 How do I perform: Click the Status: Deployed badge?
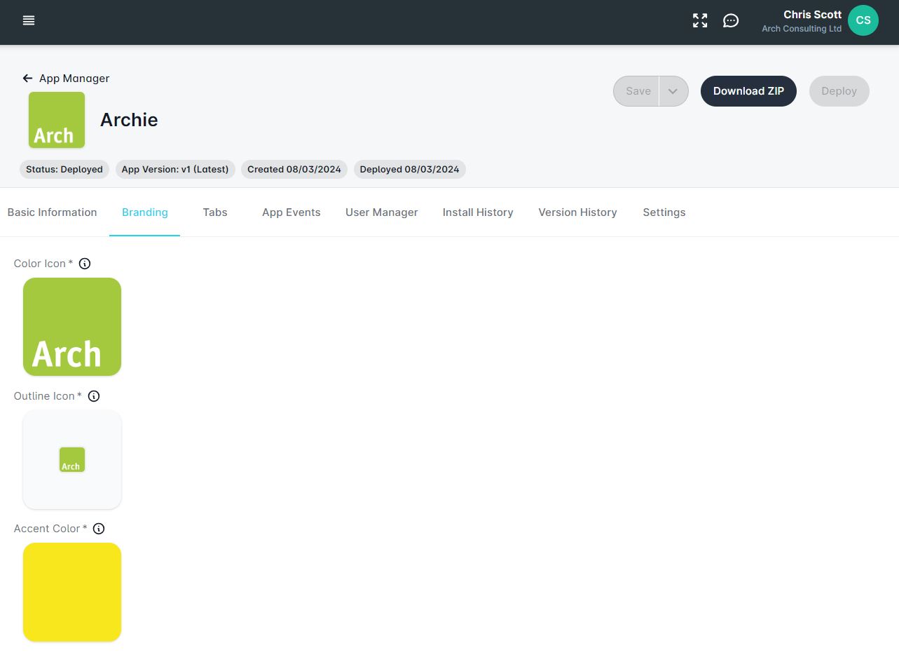pos(64,169)
